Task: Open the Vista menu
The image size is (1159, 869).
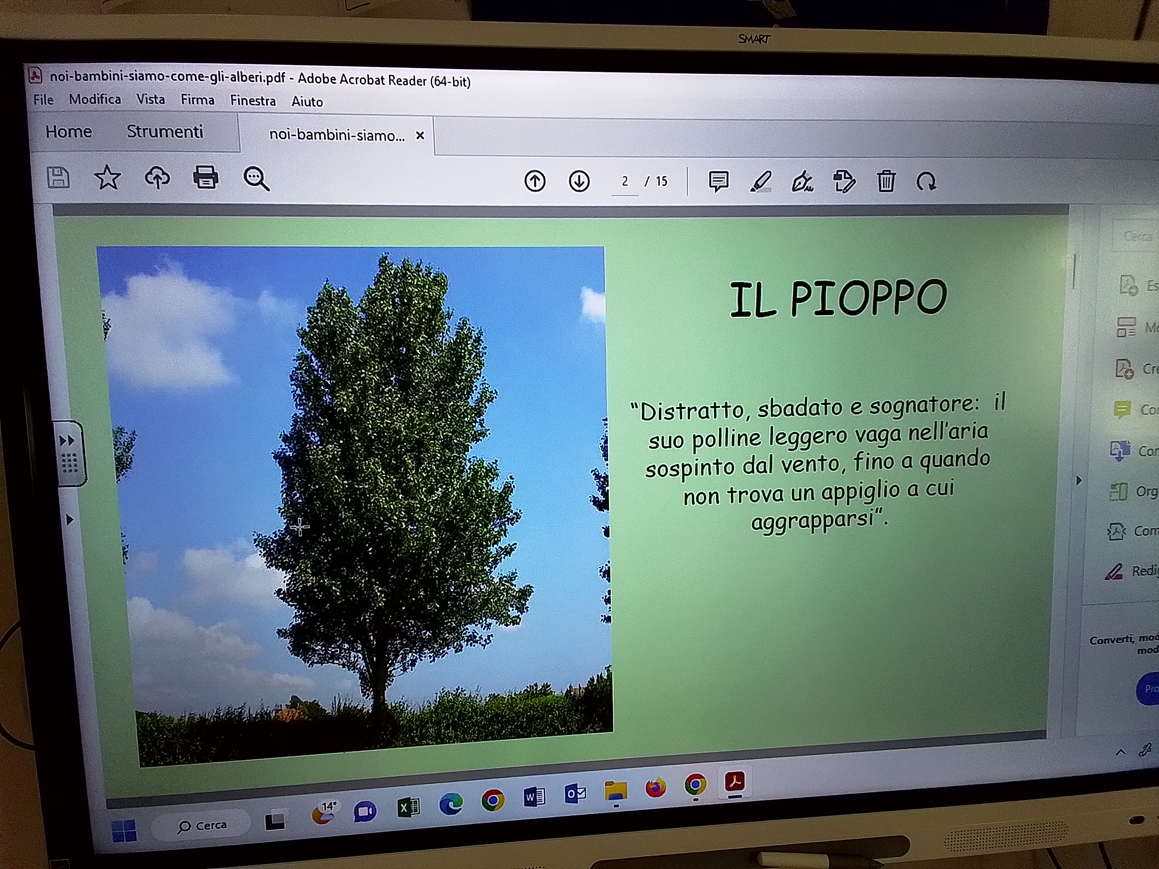Action: coord(150,99)
